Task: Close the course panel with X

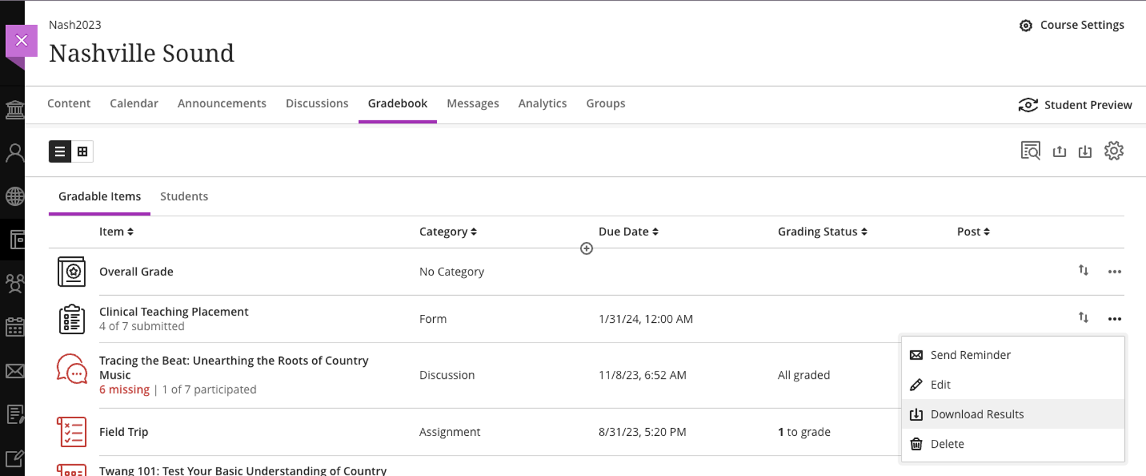Action: pos(22,41)
